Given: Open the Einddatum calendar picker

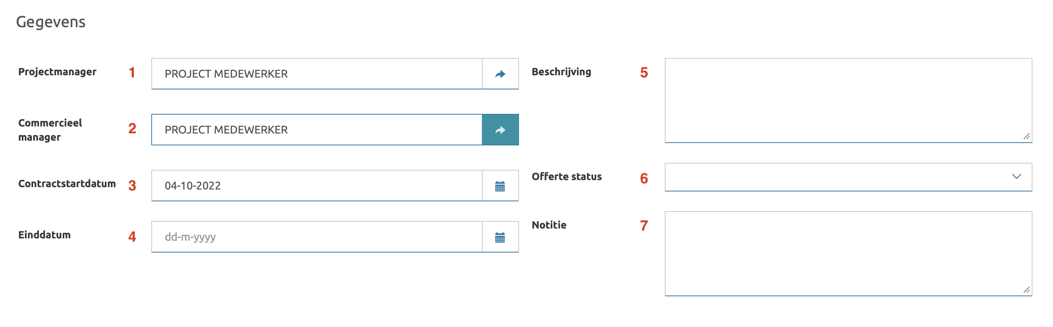Looking at the screenshot, I should point(500,237).
